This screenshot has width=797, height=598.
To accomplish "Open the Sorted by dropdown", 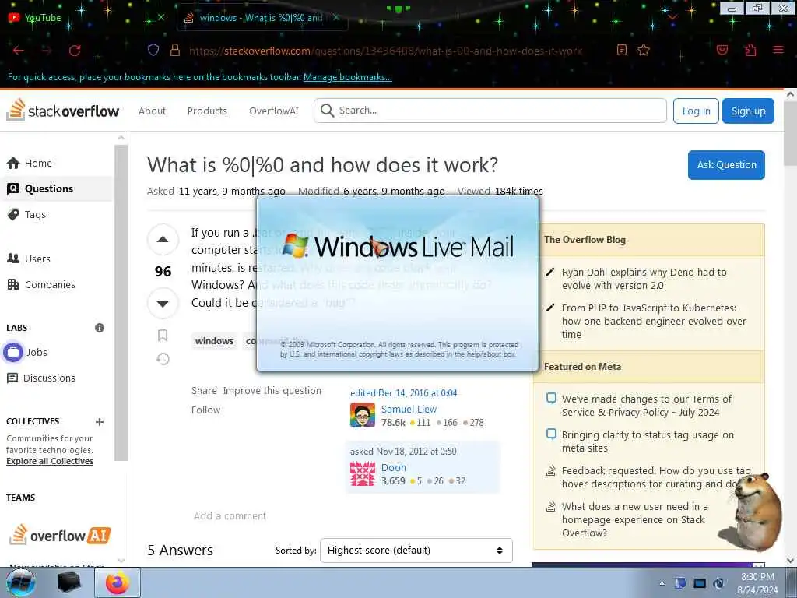I will [x=416, y=551].
